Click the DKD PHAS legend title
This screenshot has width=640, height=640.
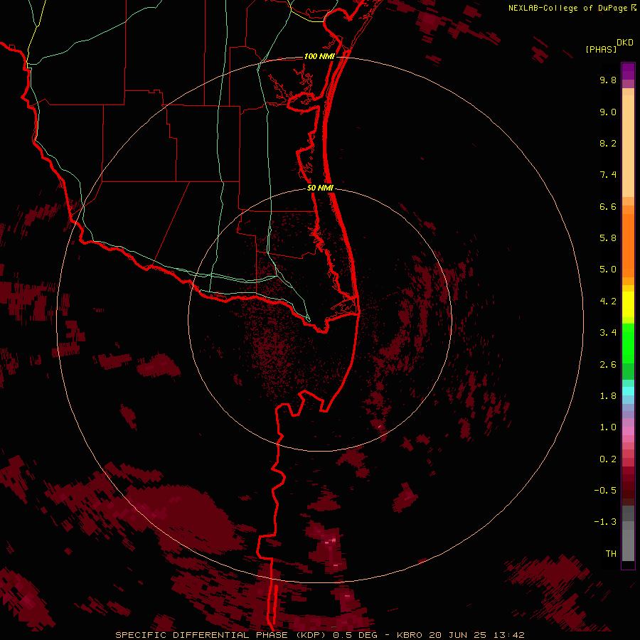point(609,46)
